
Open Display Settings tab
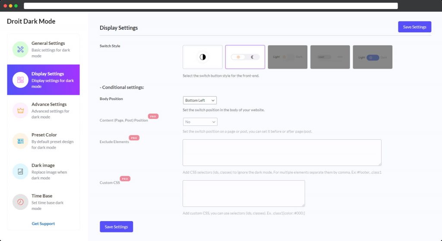click(44, 80)
